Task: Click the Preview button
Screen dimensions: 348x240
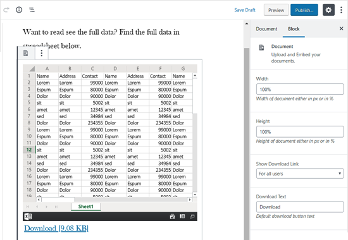Action: 276,10
